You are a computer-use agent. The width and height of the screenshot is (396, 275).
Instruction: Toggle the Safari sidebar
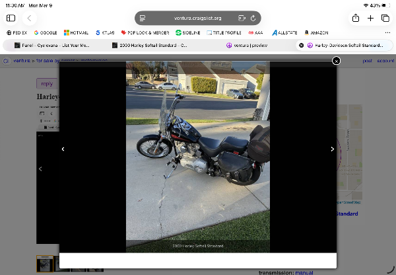pos(11,18)
